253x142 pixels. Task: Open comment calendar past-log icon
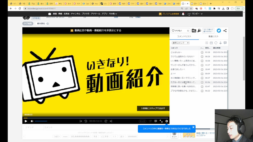coord(211,43)
